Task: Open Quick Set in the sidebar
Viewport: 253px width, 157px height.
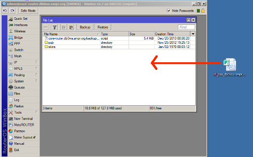Action: [24, 19]
